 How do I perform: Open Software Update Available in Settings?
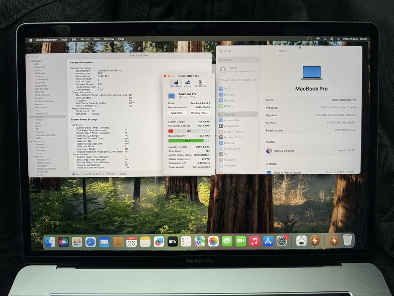pyautogui.click(x=238, y=80)
